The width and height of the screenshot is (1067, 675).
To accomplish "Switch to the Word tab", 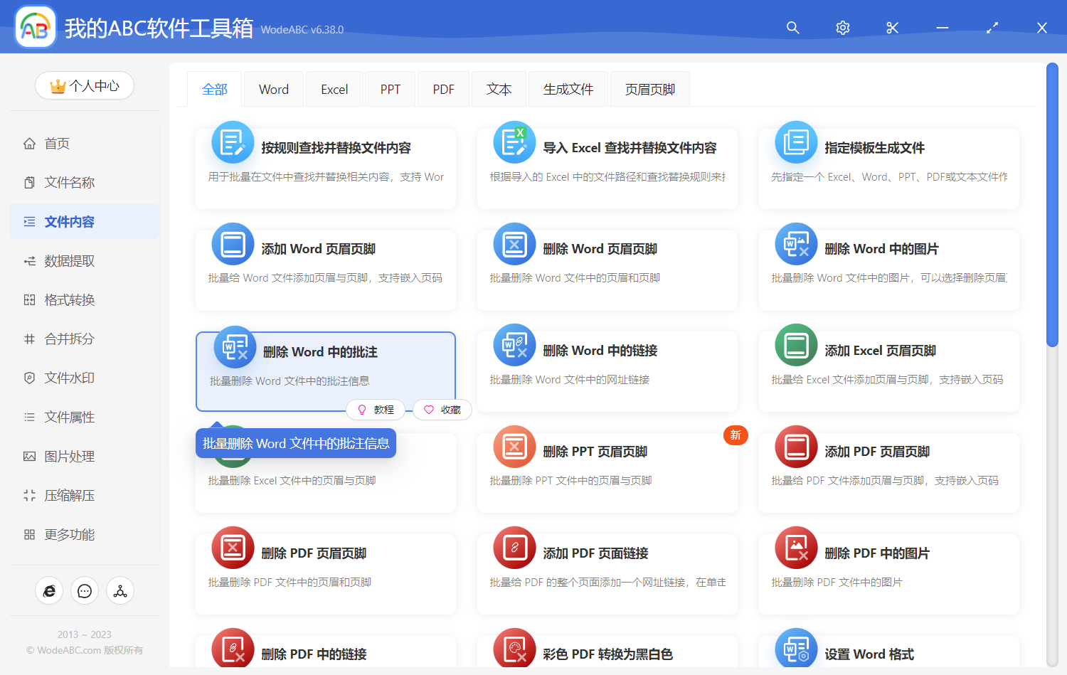I will [x=273, y=88].
